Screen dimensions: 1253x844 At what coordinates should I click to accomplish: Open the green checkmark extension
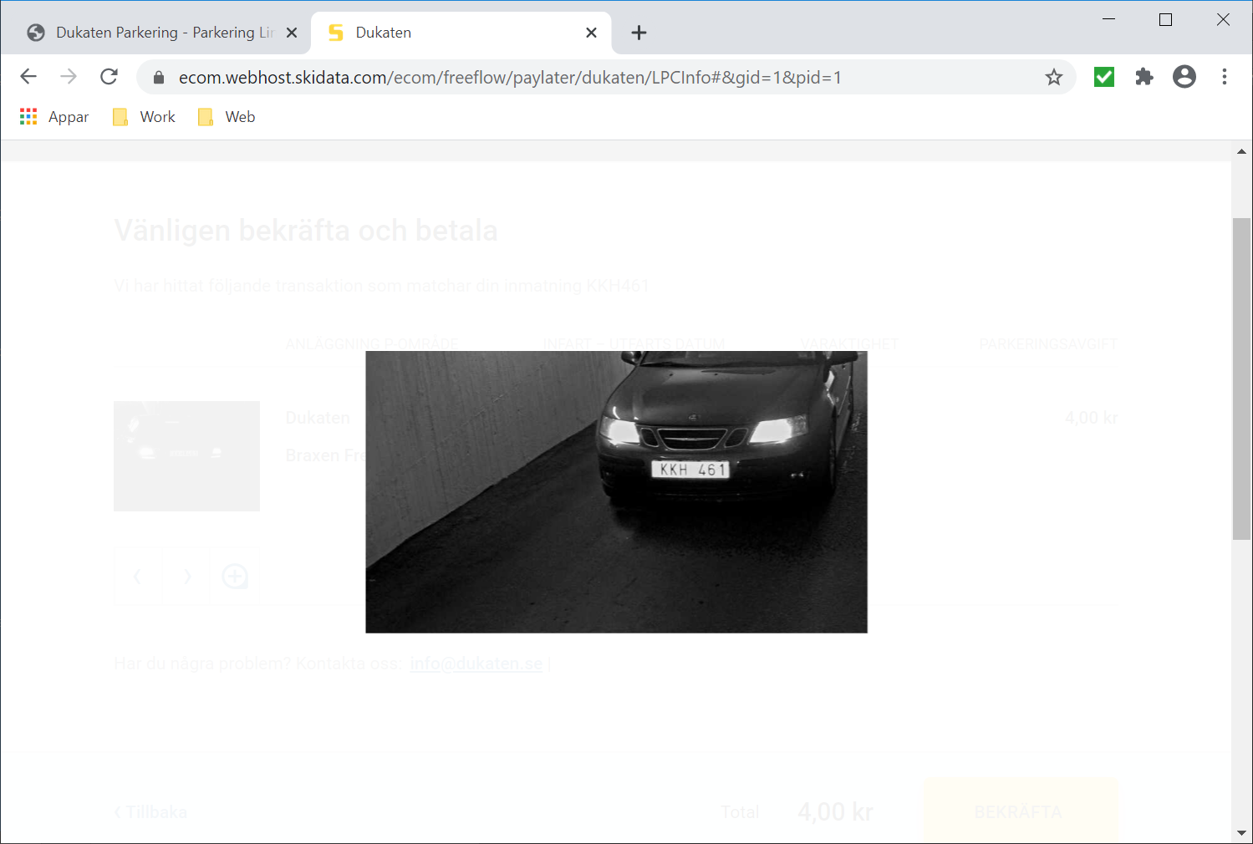(1104, 77)
